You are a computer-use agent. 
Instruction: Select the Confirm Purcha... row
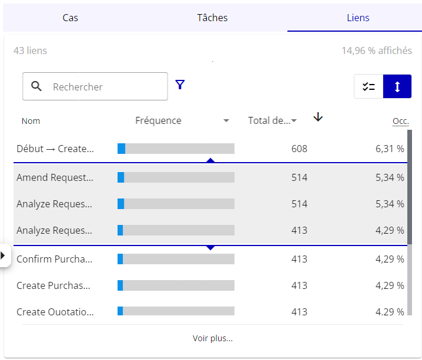coord(55,259)
